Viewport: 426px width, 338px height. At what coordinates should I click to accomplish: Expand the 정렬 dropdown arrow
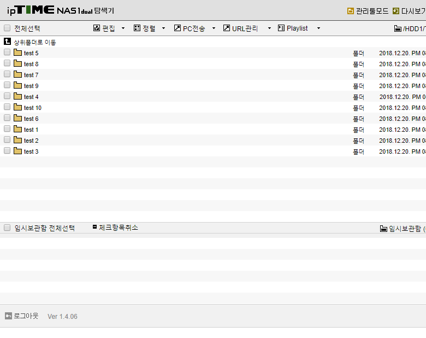163,28
